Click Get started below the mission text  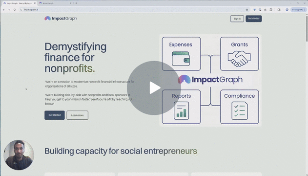[55, 115]
